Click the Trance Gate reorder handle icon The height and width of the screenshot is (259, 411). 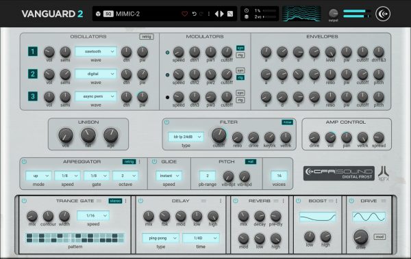pos(99,201)
